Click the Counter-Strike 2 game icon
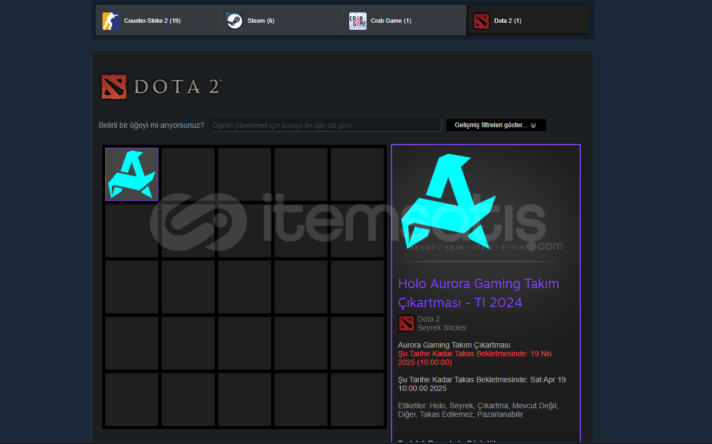This screenshot has width=712, height=444. 111,21
